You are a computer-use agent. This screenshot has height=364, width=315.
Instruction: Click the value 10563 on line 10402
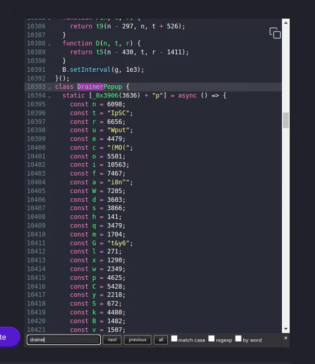(116, 165)
